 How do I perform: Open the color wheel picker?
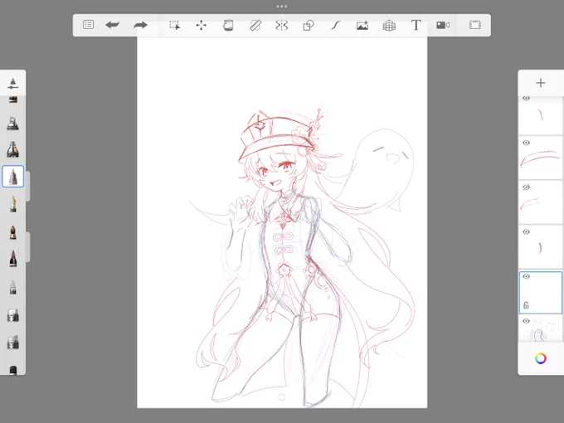coord(540,358)
